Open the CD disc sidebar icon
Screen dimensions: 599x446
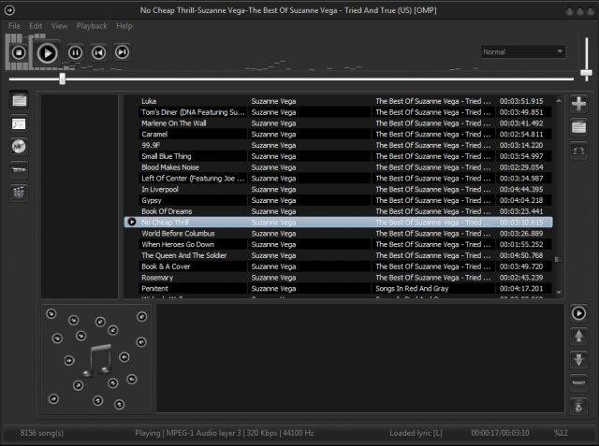point(19,147)
